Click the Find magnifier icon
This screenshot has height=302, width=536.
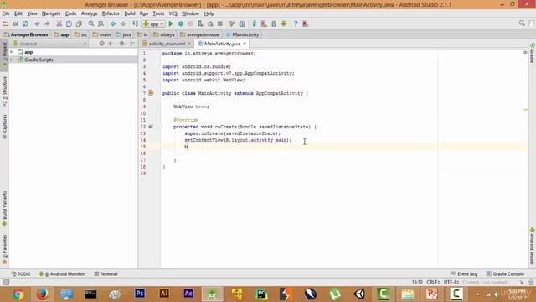point(91,23)
